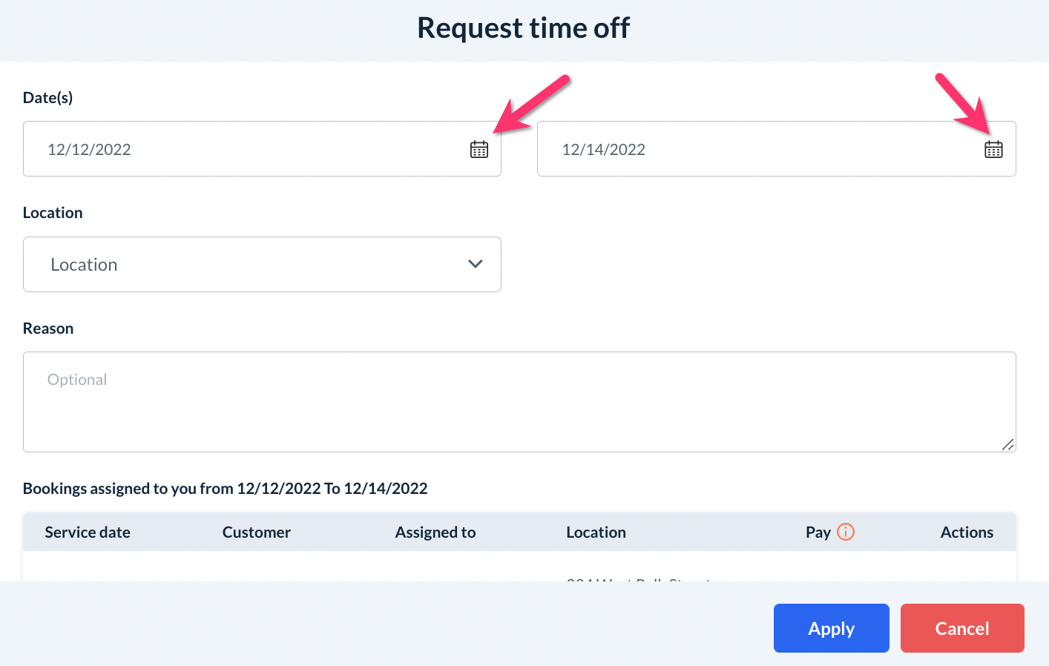Click the Service date column header
Screen dimensions: 1049x666
click(x=88, y=533)
